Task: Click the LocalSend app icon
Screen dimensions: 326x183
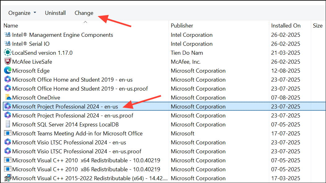Action: (7, 53)
